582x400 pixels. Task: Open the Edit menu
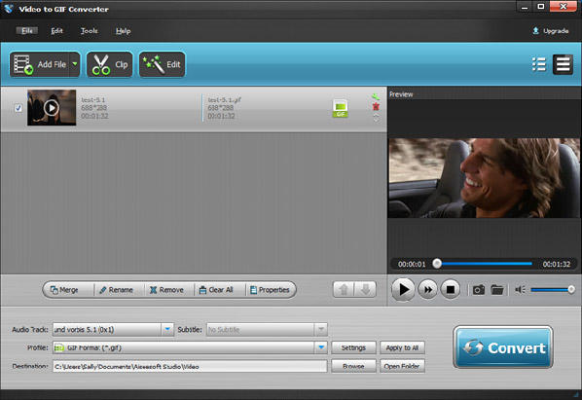coord(56,31)
